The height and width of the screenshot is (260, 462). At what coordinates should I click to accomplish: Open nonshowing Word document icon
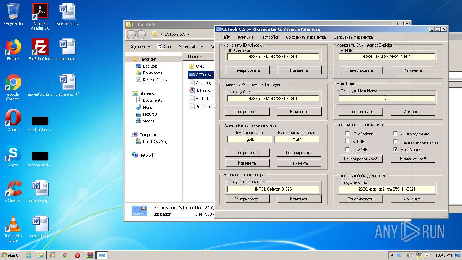click(40, 191)
